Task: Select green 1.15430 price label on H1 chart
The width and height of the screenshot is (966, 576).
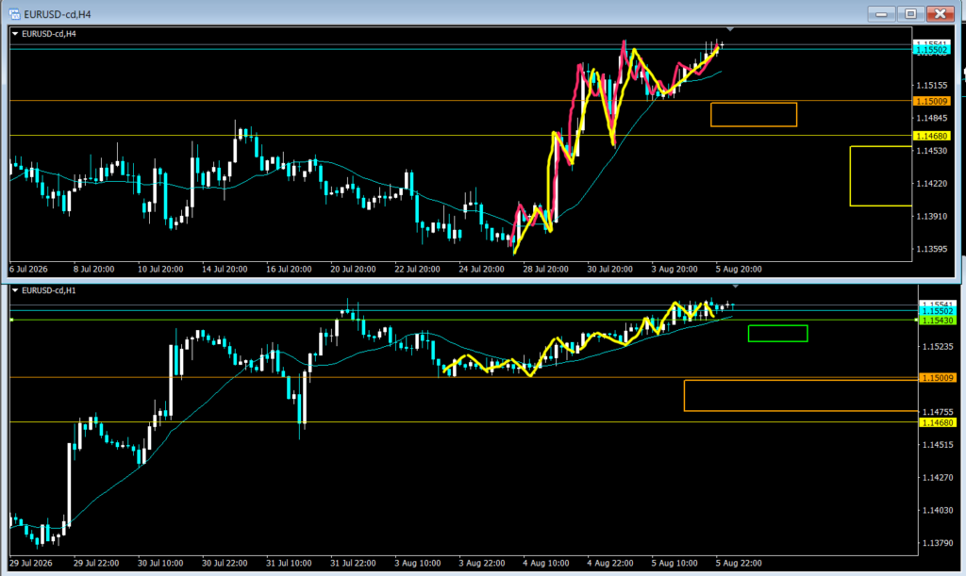Action: coord(937,321)
